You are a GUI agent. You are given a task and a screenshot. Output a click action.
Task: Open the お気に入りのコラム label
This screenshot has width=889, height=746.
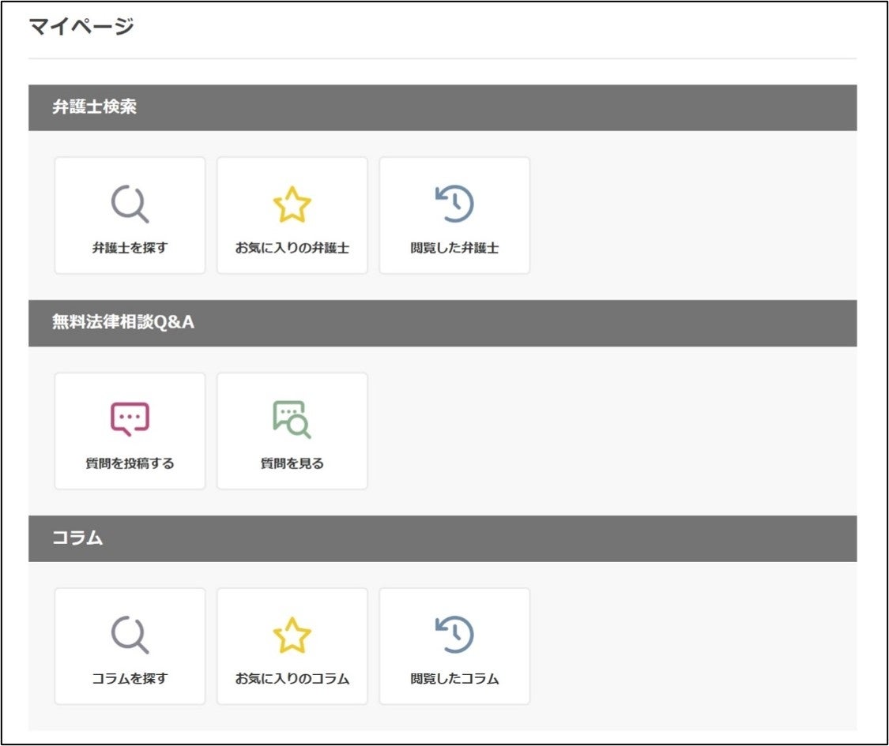(292, 678)
